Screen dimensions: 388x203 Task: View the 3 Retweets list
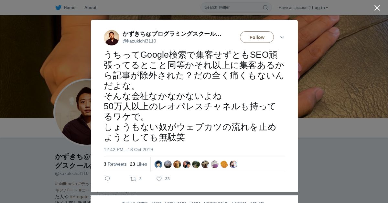[115, 164]
